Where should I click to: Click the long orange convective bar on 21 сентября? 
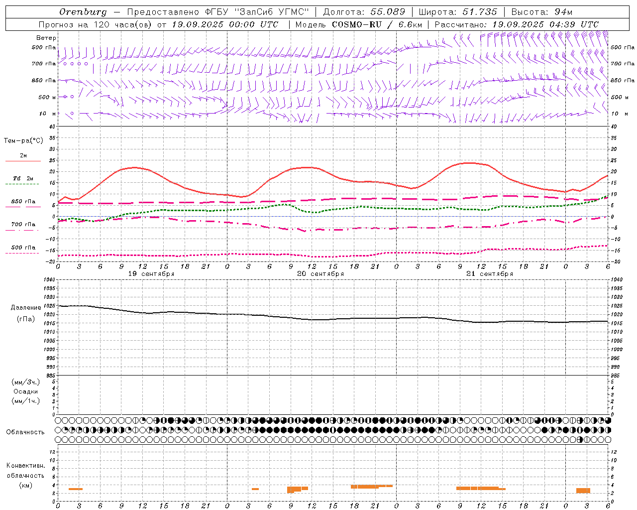[x=481, y=489]
